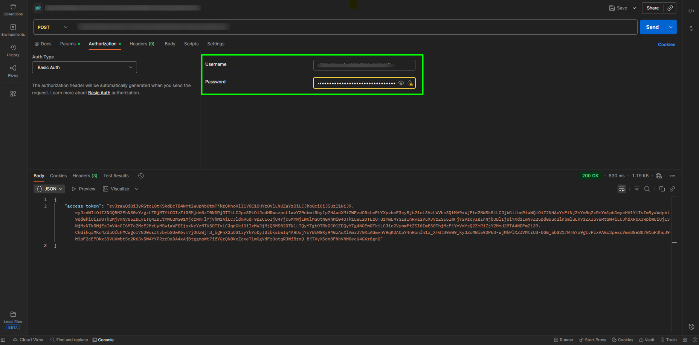The image size is (699, 345).
Task: Open the Basic Auth documentation link
Action: (x=99, y=93)
